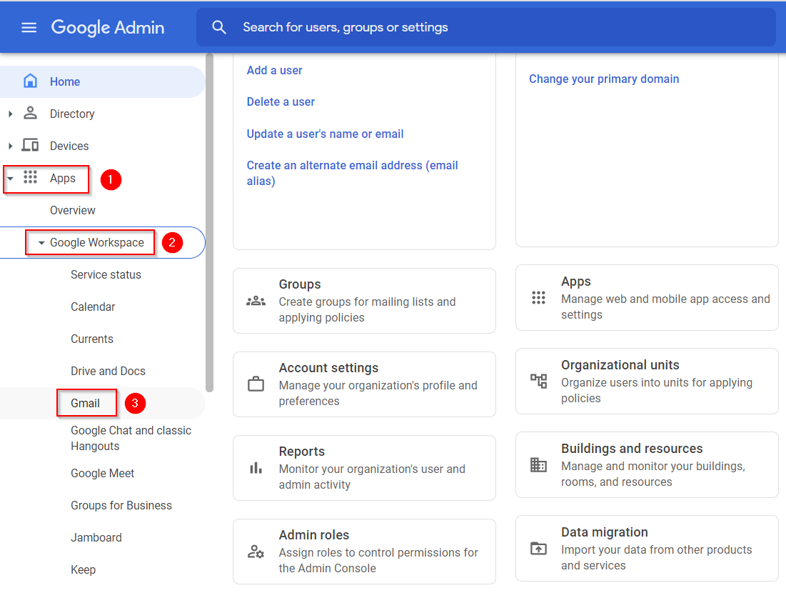Select Gmail in the sidebar
The height and width of the screenshot is (593, 786).
pos(85,404)
